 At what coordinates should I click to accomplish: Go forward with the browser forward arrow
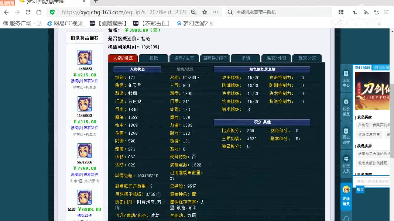(17, 12)
